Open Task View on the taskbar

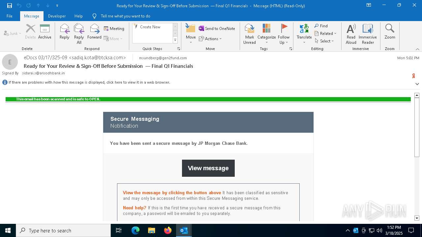[x=119, y=230]
